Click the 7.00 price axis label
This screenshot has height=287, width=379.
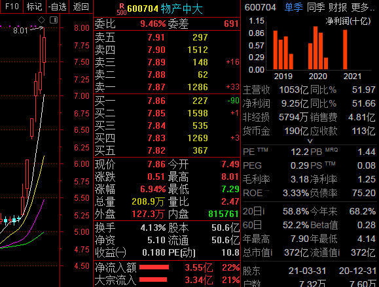point(82,96)
